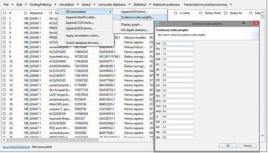Follow the Associated database link

pos(16,147)
